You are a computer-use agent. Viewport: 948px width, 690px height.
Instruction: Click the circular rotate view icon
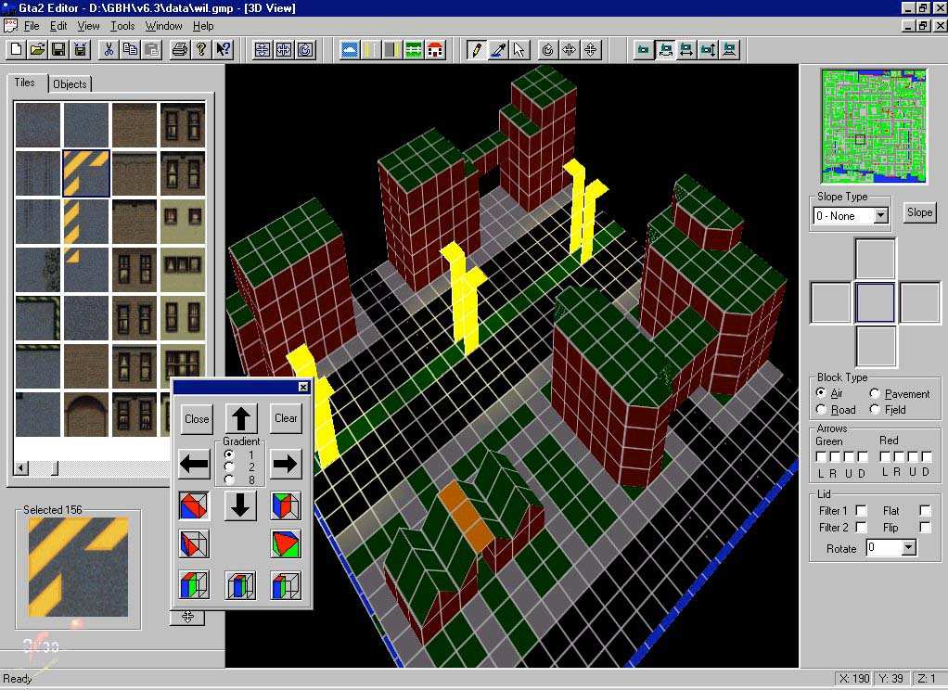(x=548, y=49)
